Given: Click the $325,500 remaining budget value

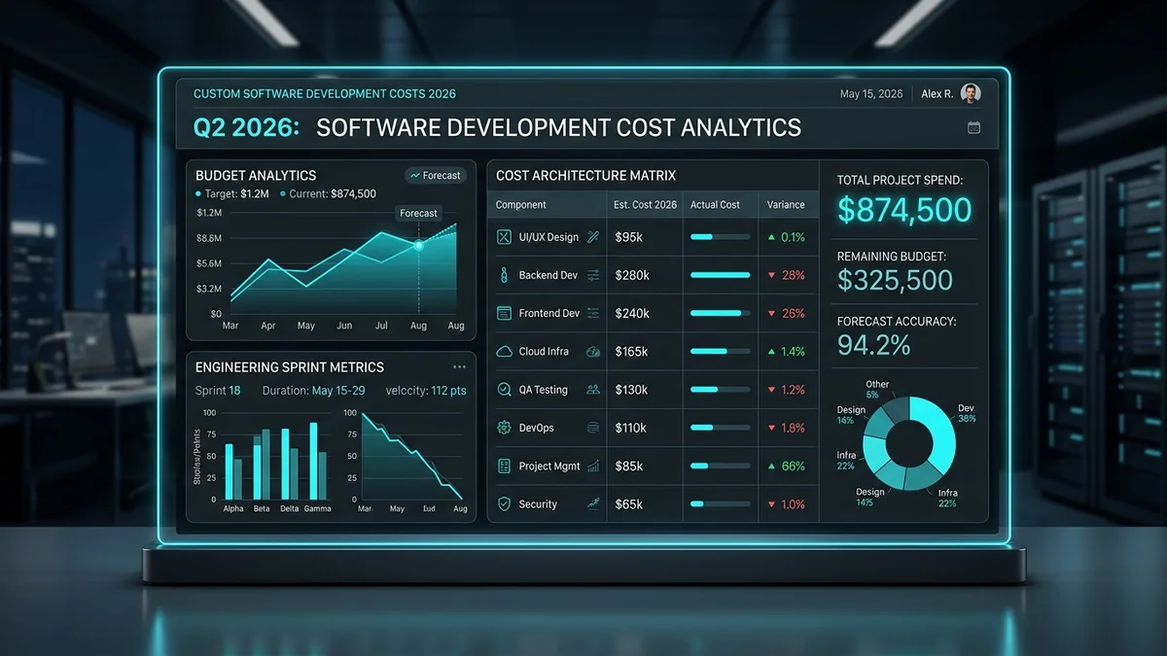Looking at the screenshot, I should click(895, 281).
